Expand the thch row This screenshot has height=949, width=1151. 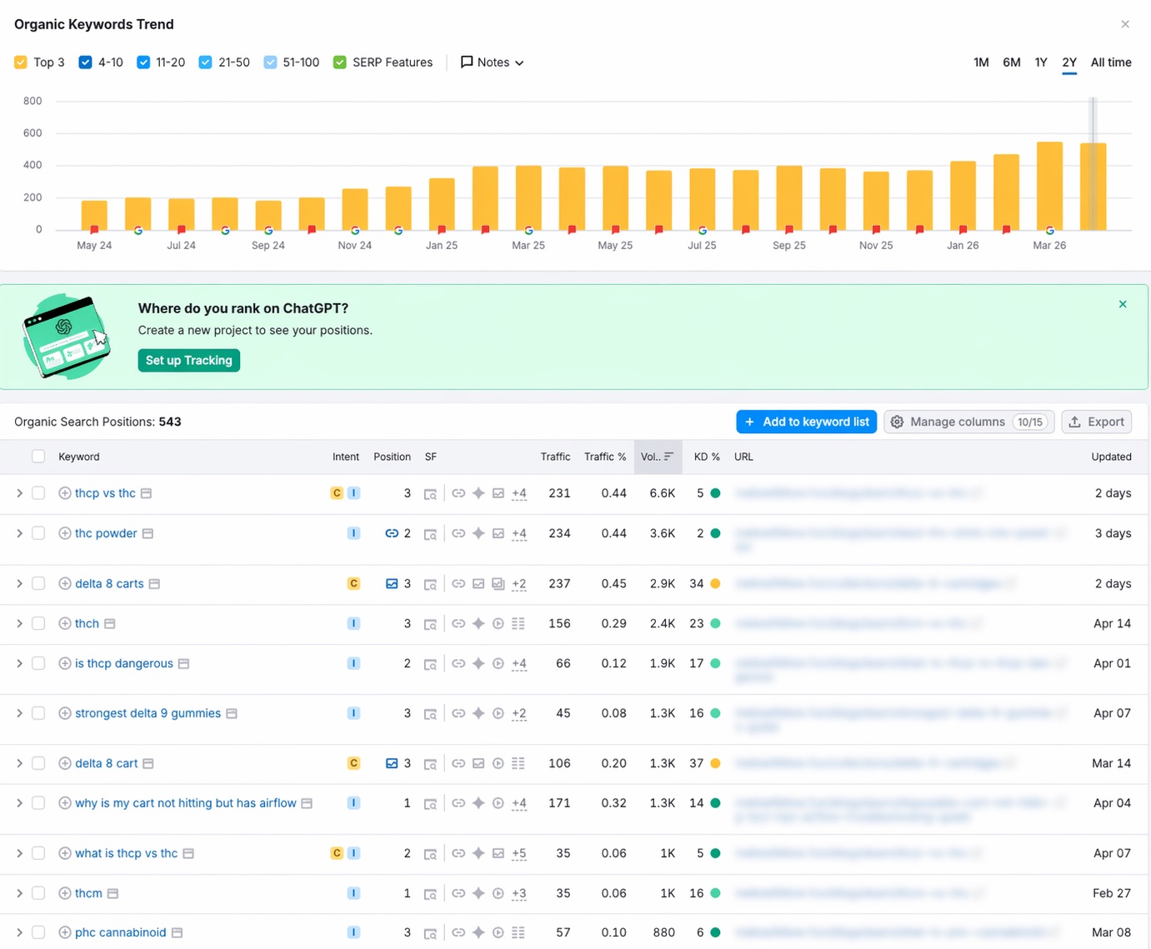(19, 623)
